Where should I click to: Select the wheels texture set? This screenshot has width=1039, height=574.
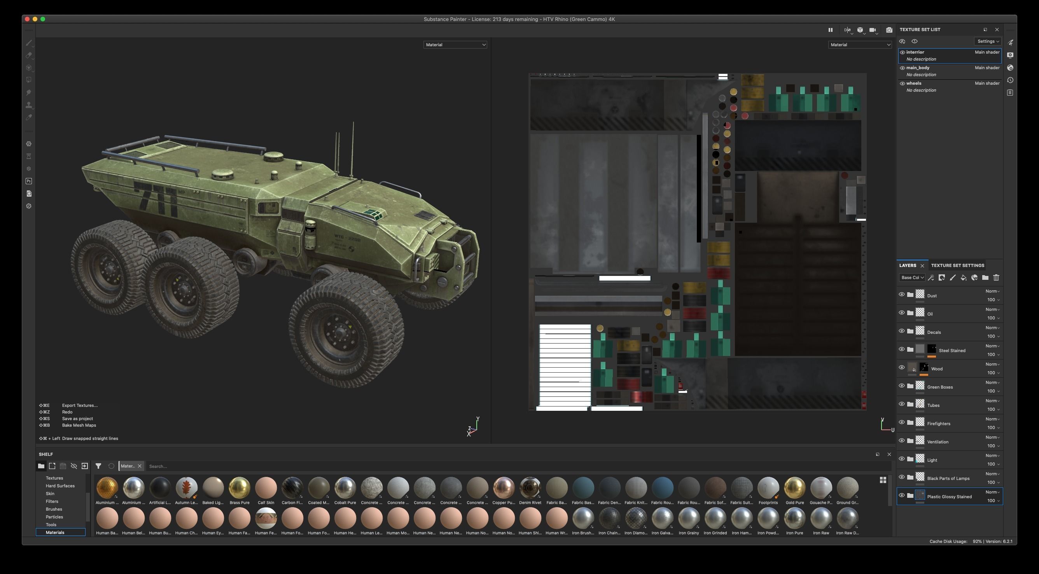click(950, 87)
